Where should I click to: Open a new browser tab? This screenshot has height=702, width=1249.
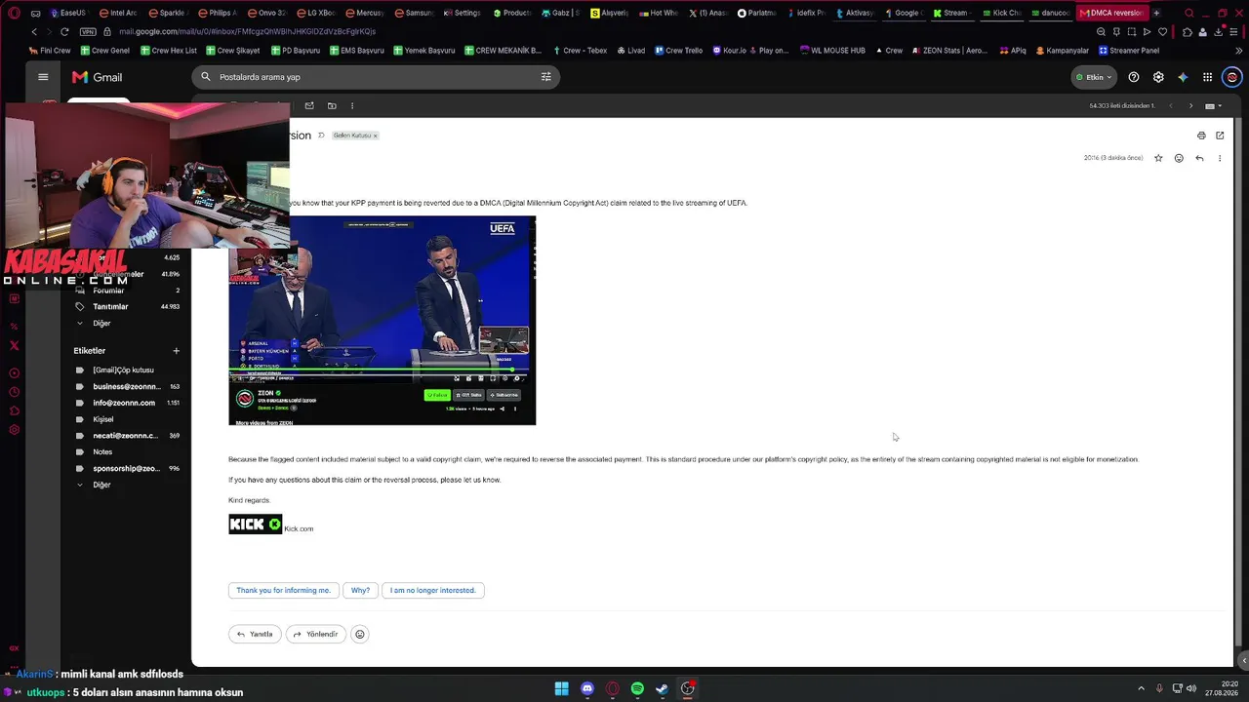pos(1156,13)
